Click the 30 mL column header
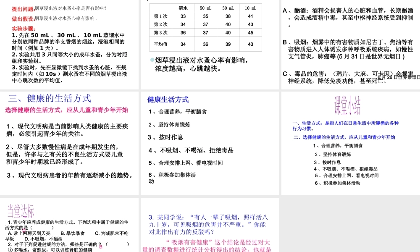This screenshot has height=252, width=420. pos(228,8)
